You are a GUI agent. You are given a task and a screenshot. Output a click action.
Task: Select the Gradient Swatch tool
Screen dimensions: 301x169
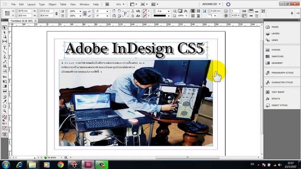5,86
